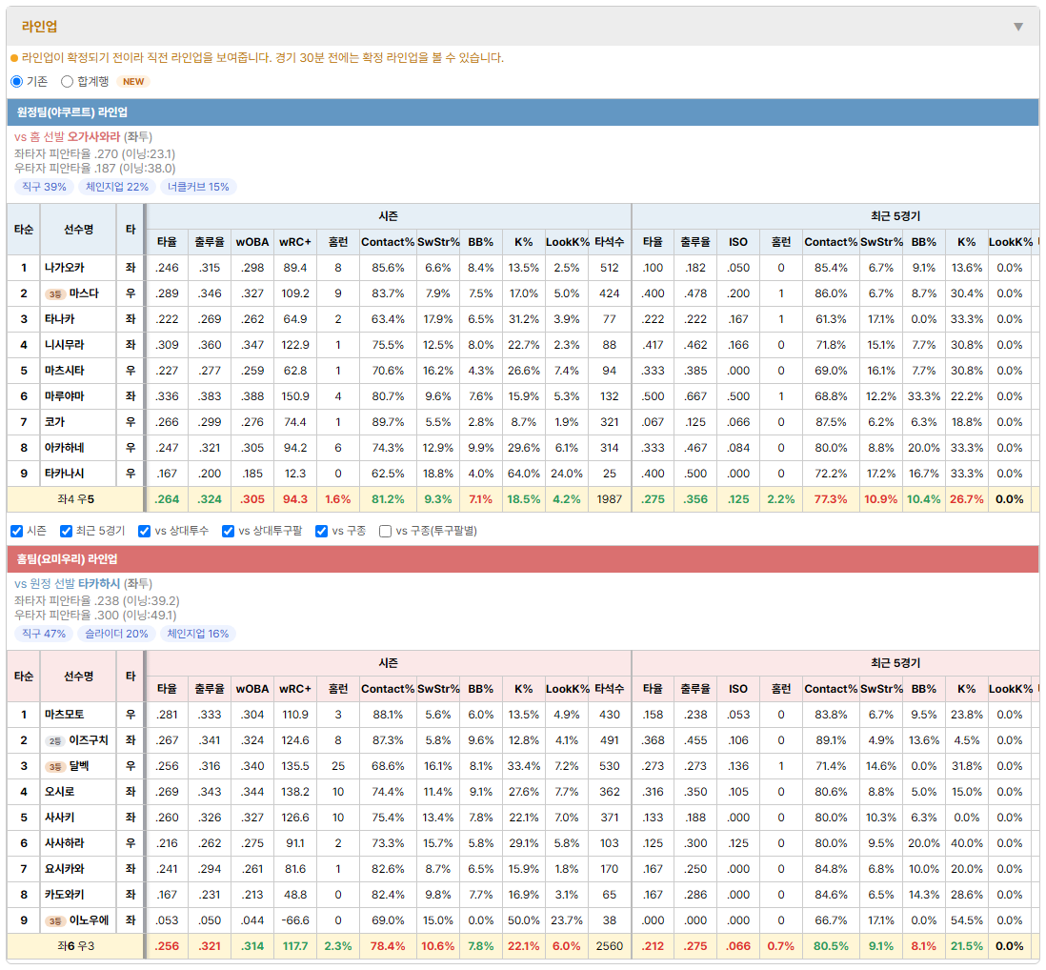The height and width of the screenshot is (970, 1046).
Task: Select player 니시무라 in the away lineup
Action: pos(65,345)
